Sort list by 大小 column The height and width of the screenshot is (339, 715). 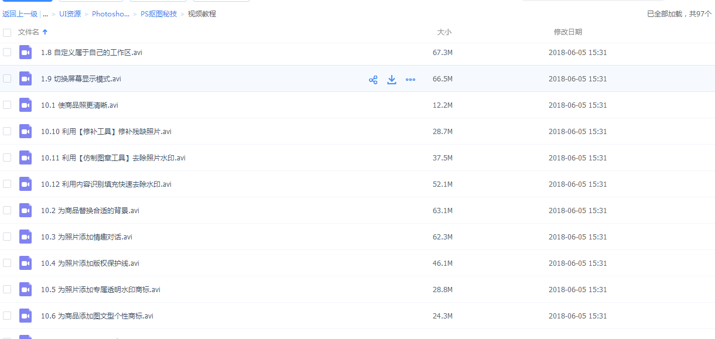click(444, 32)
